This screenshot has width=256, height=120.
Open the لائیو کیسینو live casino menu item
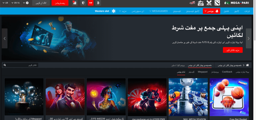(193, 11)
